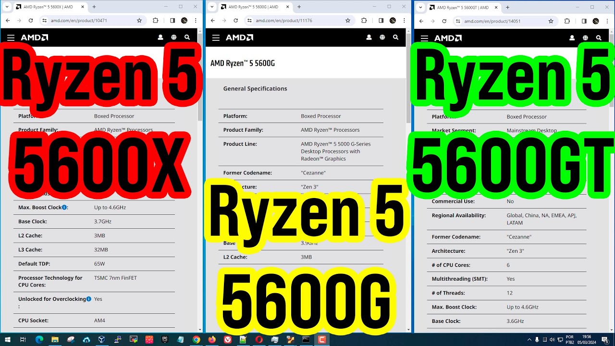Open Microsoft Edge from taskbar
The height and width of the screenshot is (346, 615).
pos(39,340)
